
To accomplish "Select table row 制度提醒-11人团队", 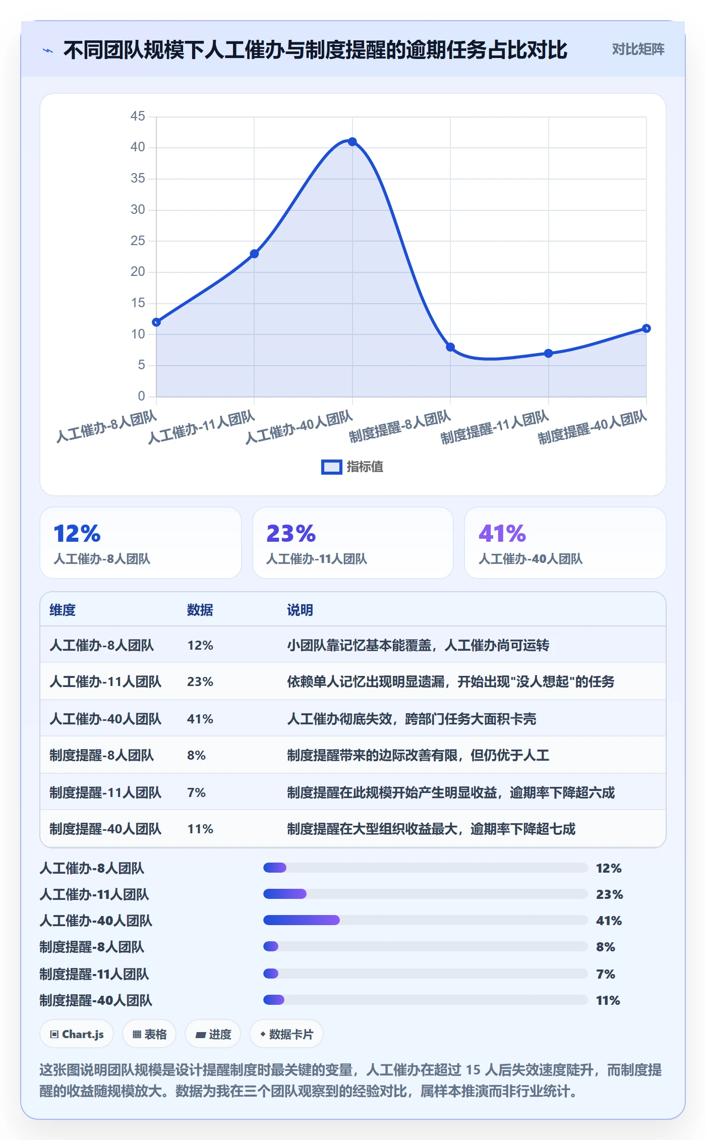I will point(353,792).
